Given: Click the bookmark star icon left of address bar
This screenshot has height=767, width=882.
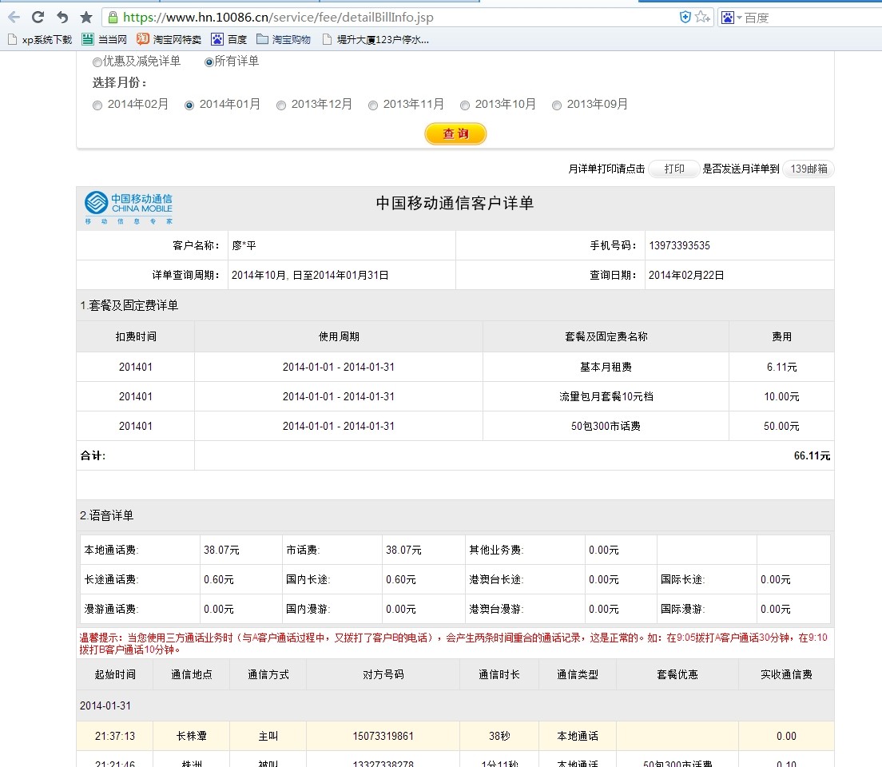Looking at the screenshot, I should pyautogui.click(x=86, y=17).
